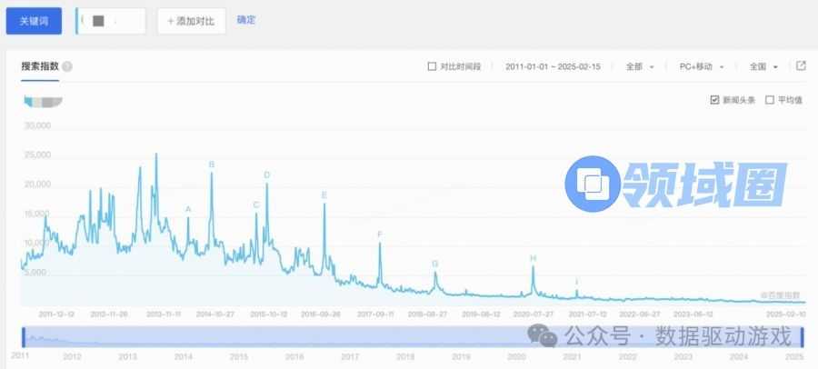Enable the 平均值 checkbox
This screenshot has width=818, height=369.
(x=770, y=100)
